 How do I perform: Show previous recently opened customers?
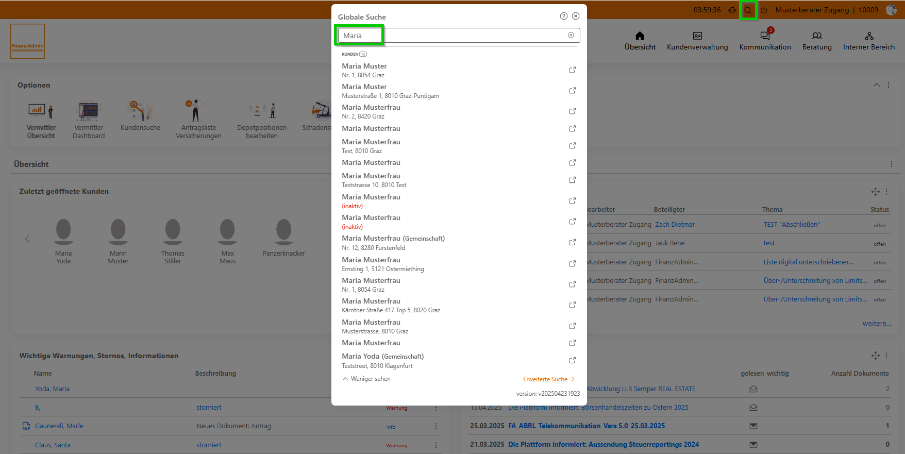pyautogui.click(x=27, y=239)
